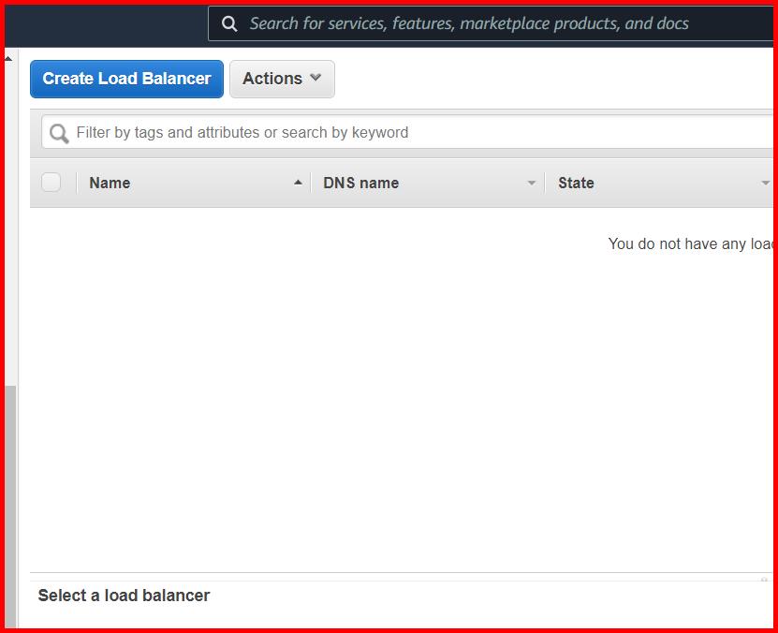Click the chevron on the Actions button

(316, 79)
